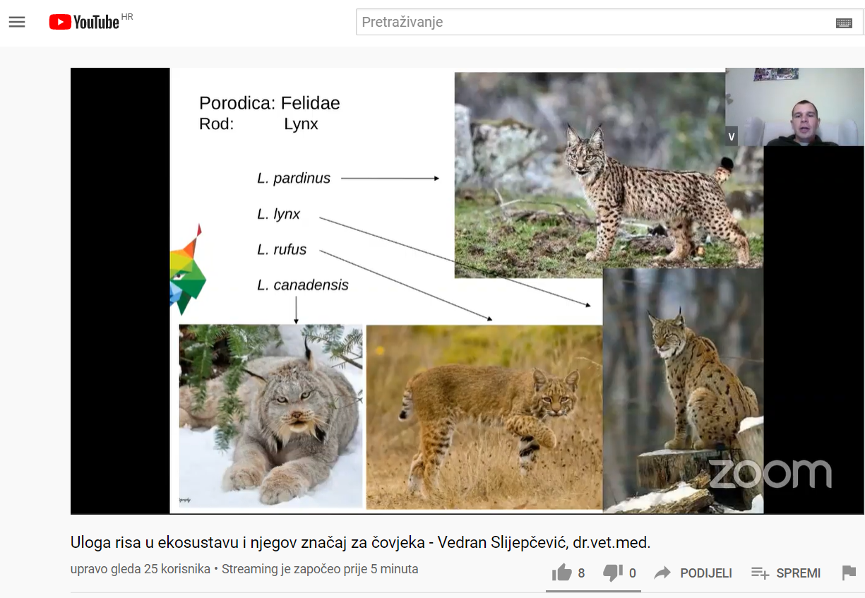Report the video using flag icon
This screenshot has height=598, width=865.
pos(849,573)
